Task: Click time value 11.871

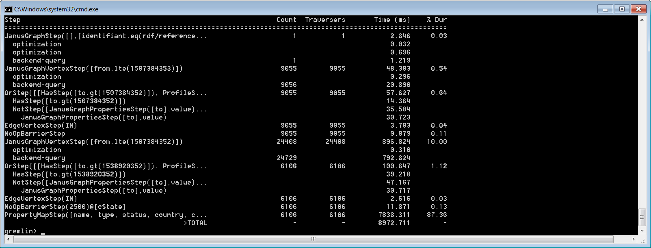Action: coord(398,207)
